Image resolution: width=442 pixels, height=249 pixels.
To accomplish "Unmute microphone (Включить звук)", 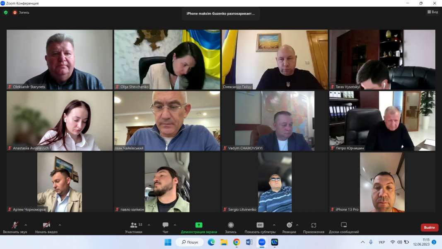I will pos(15,227).
